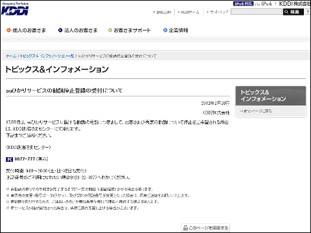Viewport: 311px width, 233px height.
Task: Click このページを印刷する button
Action: pyautogui.click(x=205, y=228)
